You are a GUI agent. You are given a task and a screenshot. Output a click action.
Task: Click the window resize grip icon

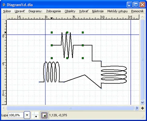coord(143,117)
